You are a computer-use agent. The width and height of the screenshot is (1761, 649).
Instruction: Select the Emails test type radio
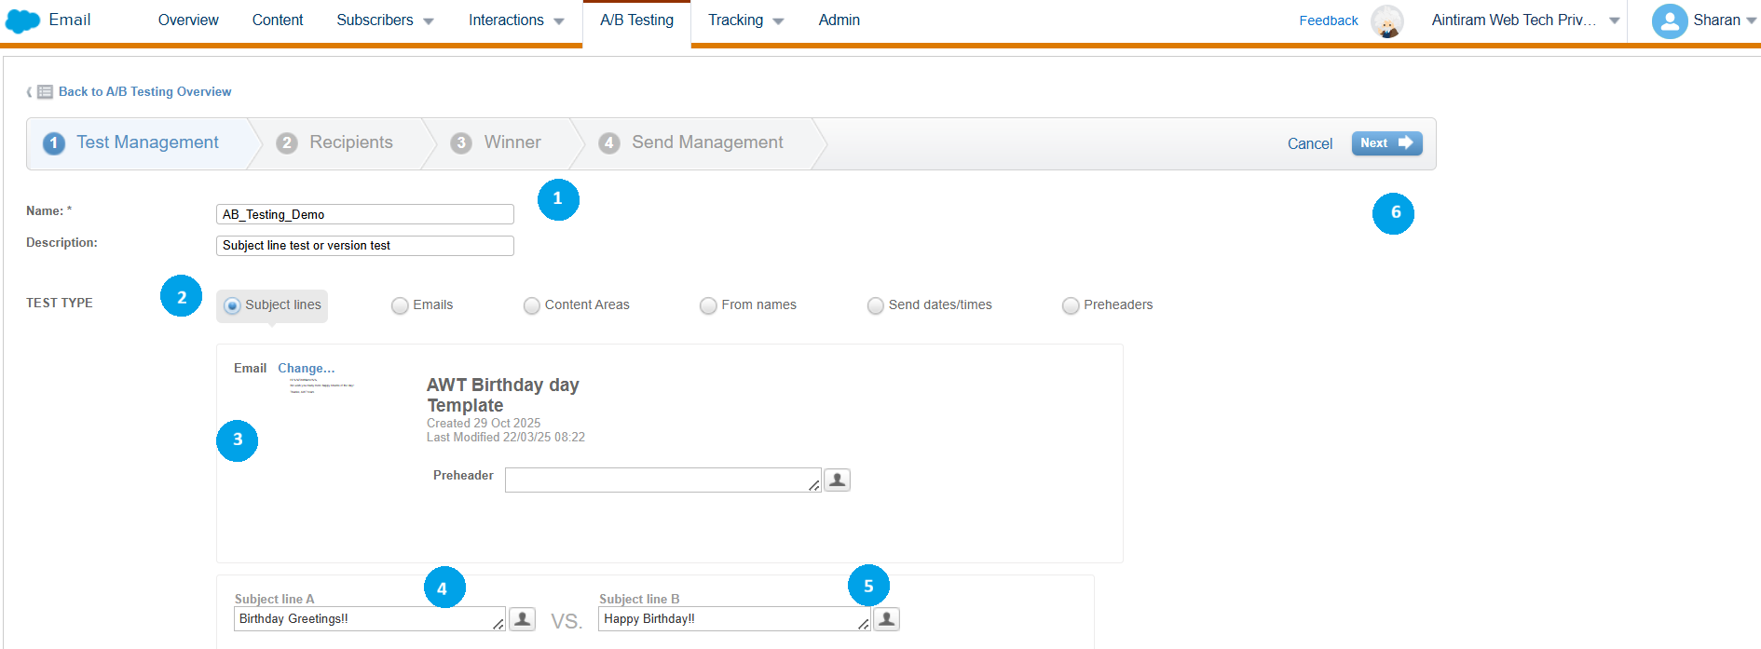[400, 305]
